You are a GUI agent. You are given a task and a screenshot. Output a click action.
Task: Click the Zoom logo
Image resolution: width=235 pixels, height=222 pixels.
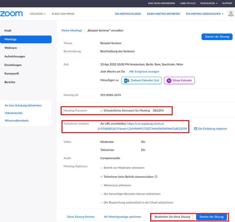click(11, 14)
